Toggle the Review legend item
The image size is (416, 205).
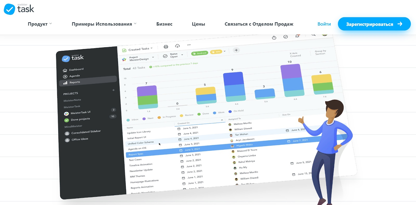[x=186, y=115]
